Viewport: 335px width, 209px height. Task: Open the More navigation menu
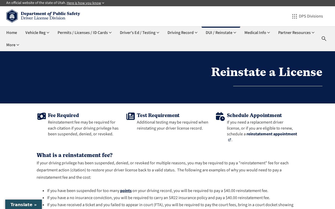coord(13,45)
